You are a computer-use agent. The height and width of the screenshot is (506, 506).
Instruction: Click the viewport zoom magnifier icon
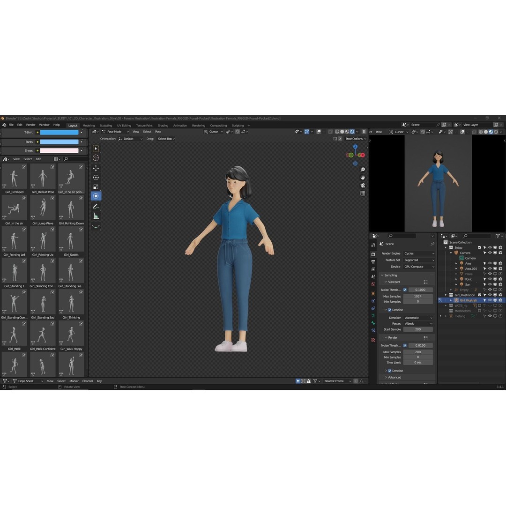tap(363, 170)
